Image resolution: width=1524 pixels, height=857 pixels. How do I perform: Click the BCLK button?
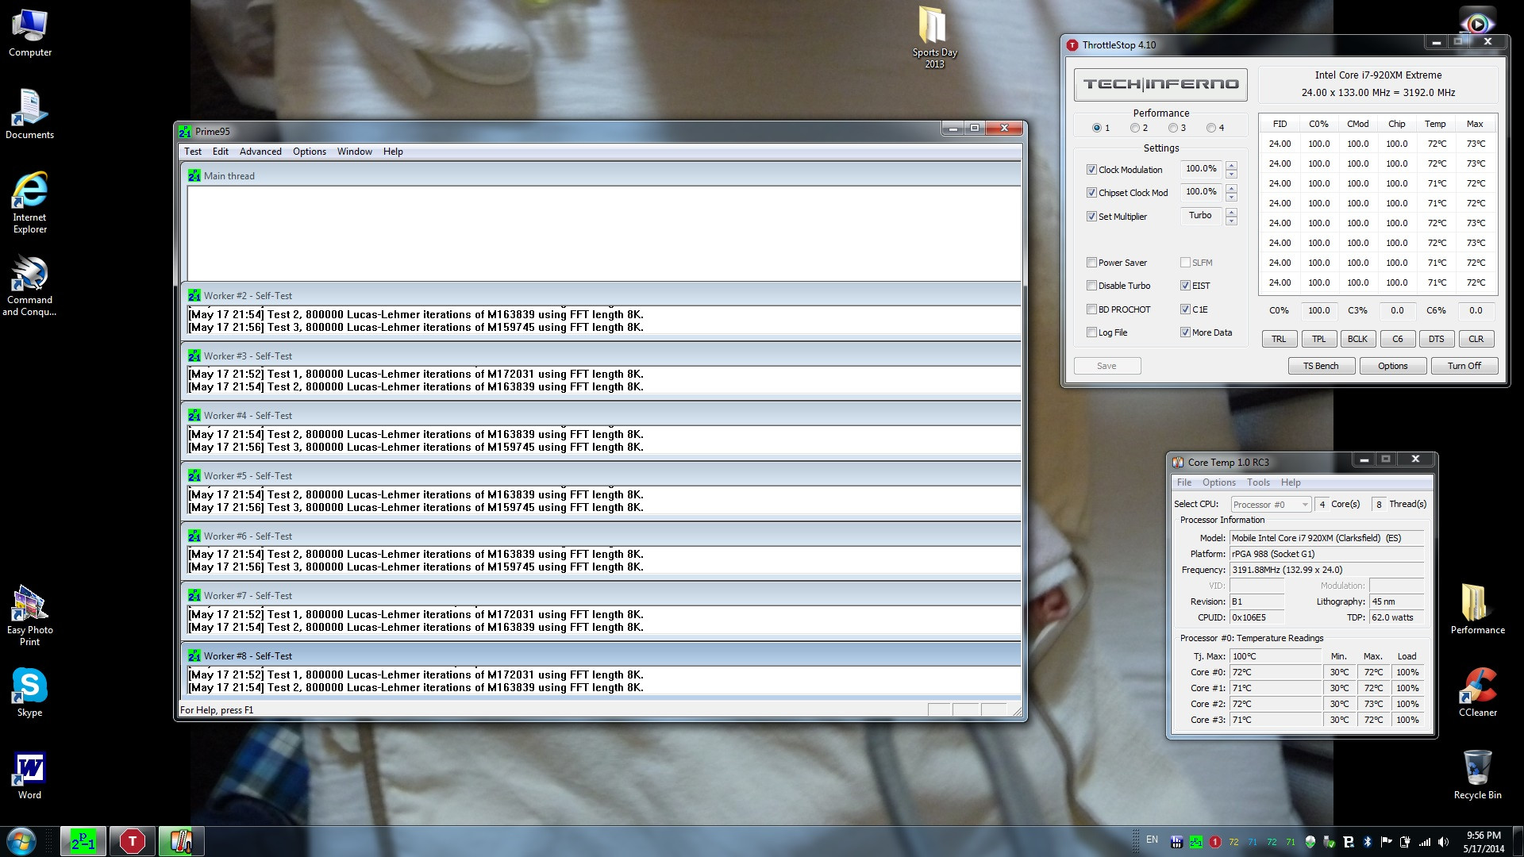(x=1357, y=339)
